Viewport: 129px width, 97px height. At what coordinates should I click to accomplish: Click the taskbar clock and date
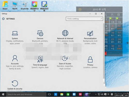click(121, 94)
